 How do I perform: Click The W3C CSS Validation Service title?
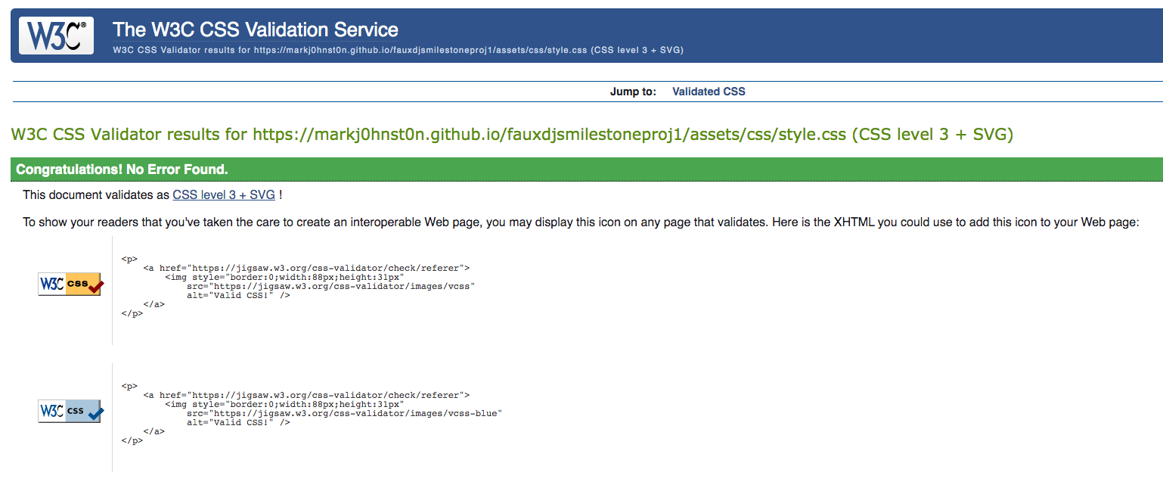click(256, 30)
